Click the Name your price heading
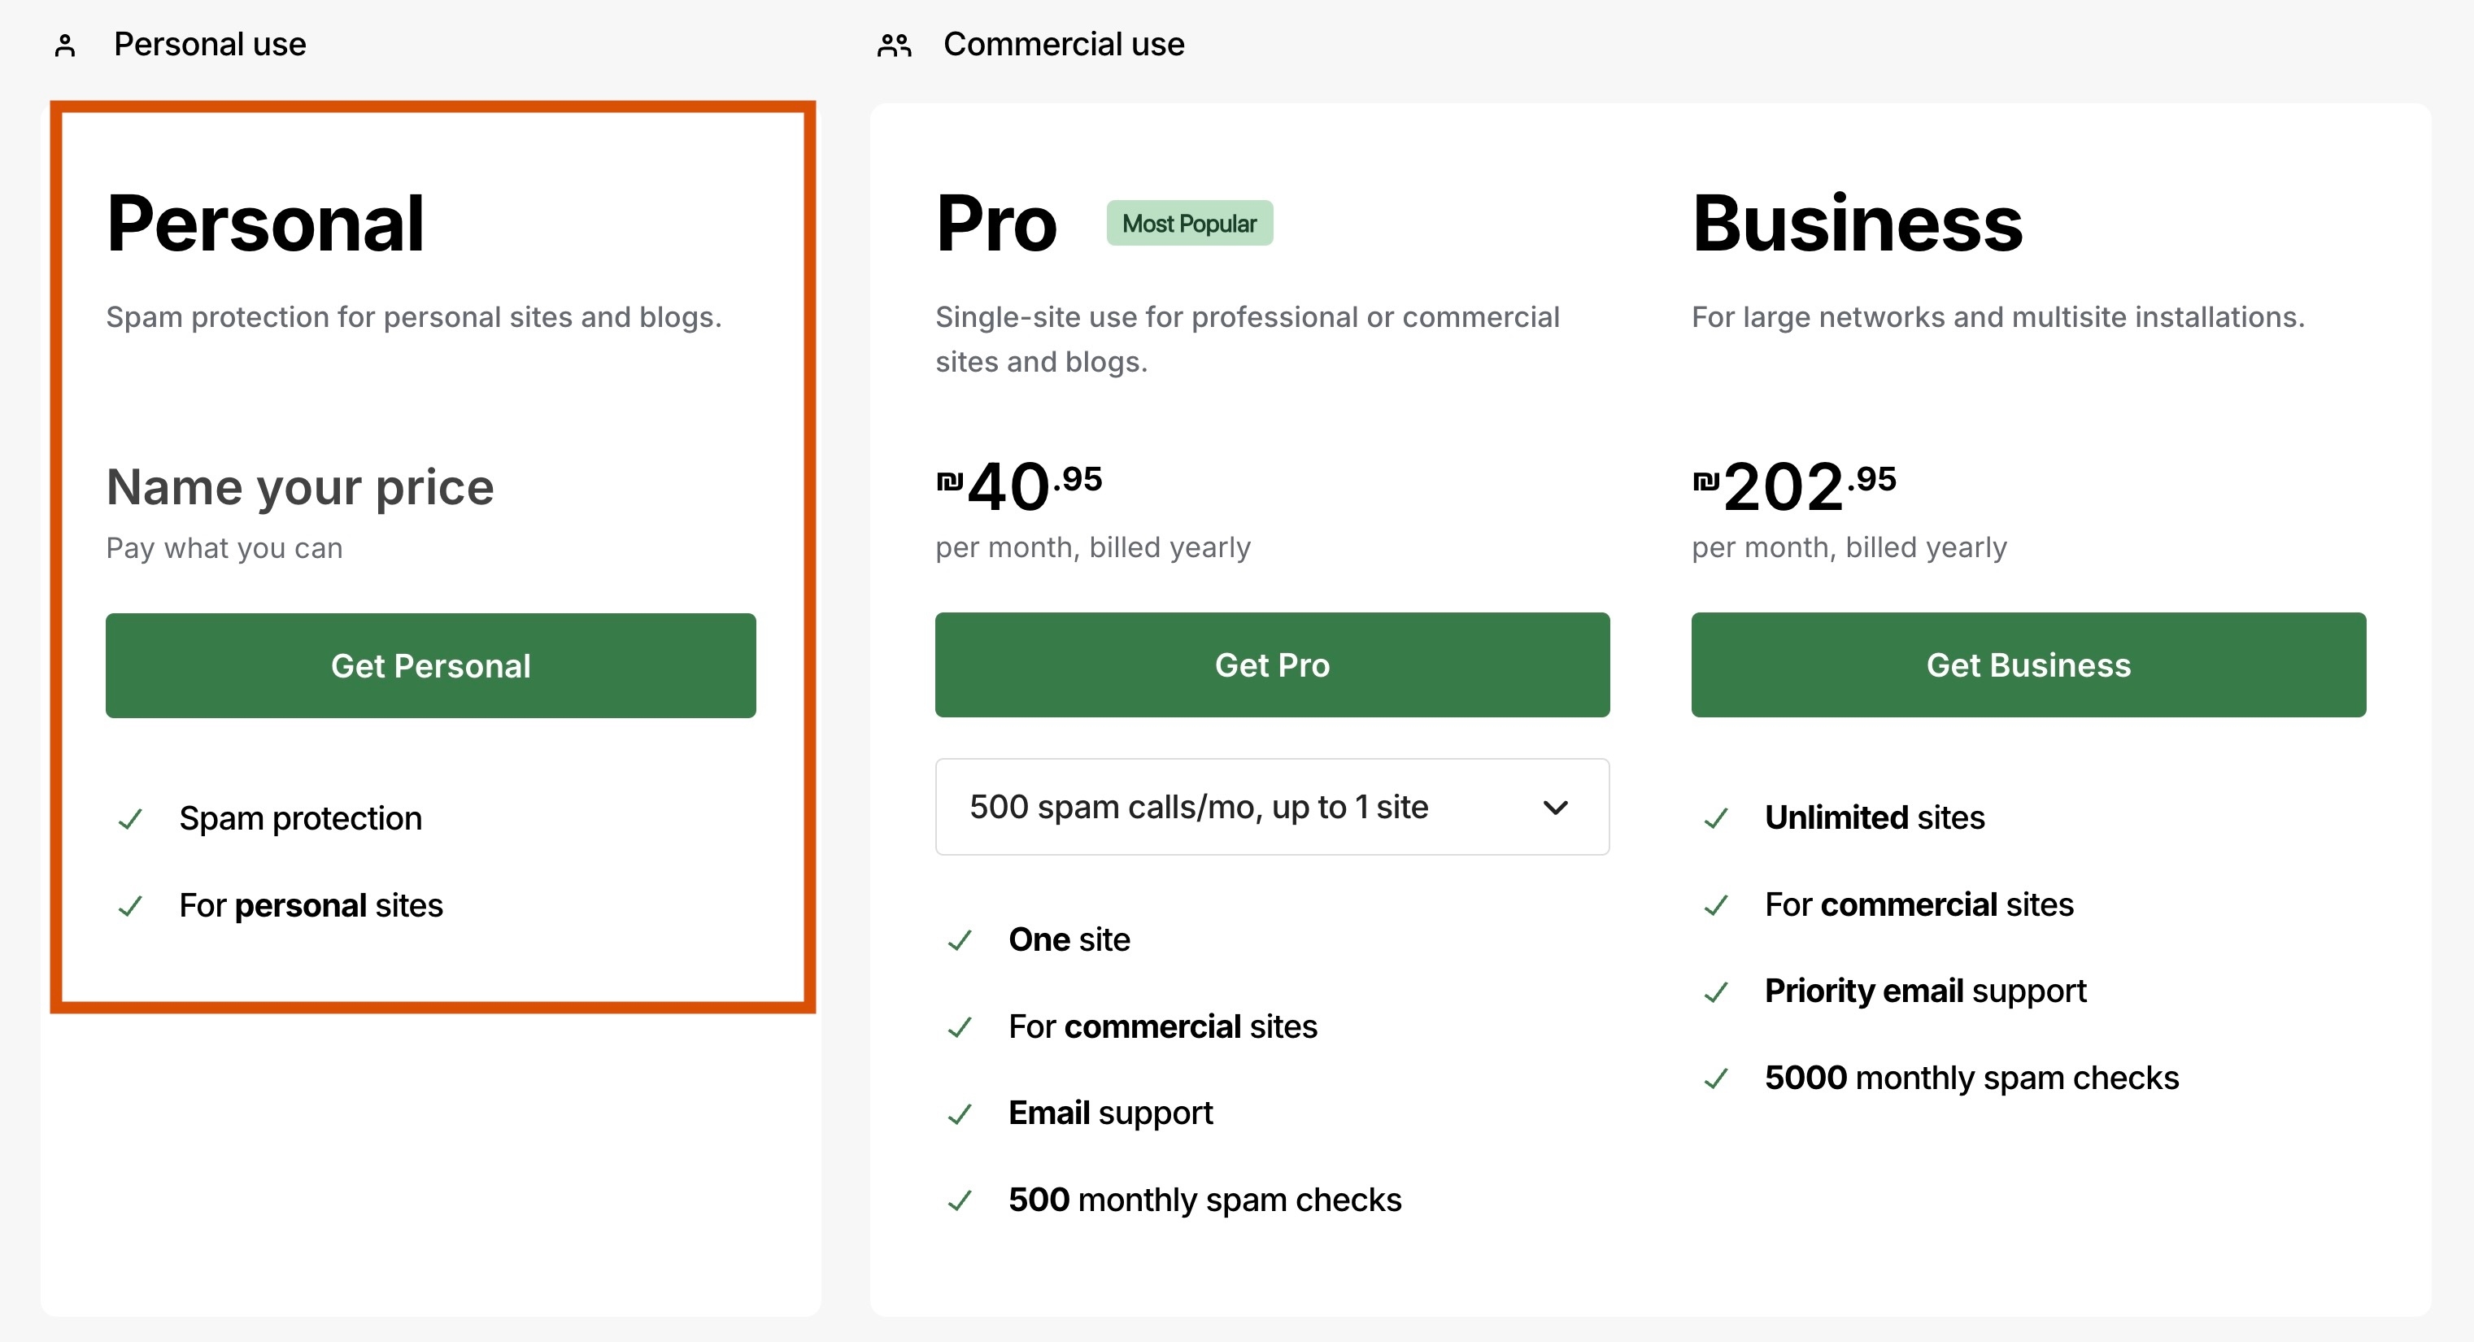Viewport: 2474px width, 1342px height. [299, 487]
